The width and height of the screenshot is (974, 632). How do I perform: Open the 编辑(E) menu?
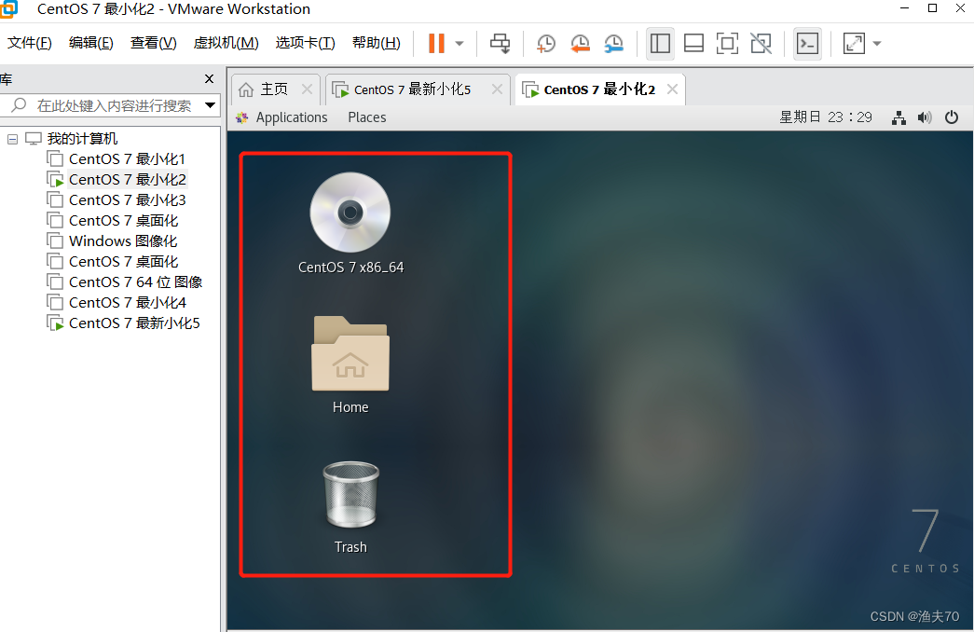[x=90, y=43]
